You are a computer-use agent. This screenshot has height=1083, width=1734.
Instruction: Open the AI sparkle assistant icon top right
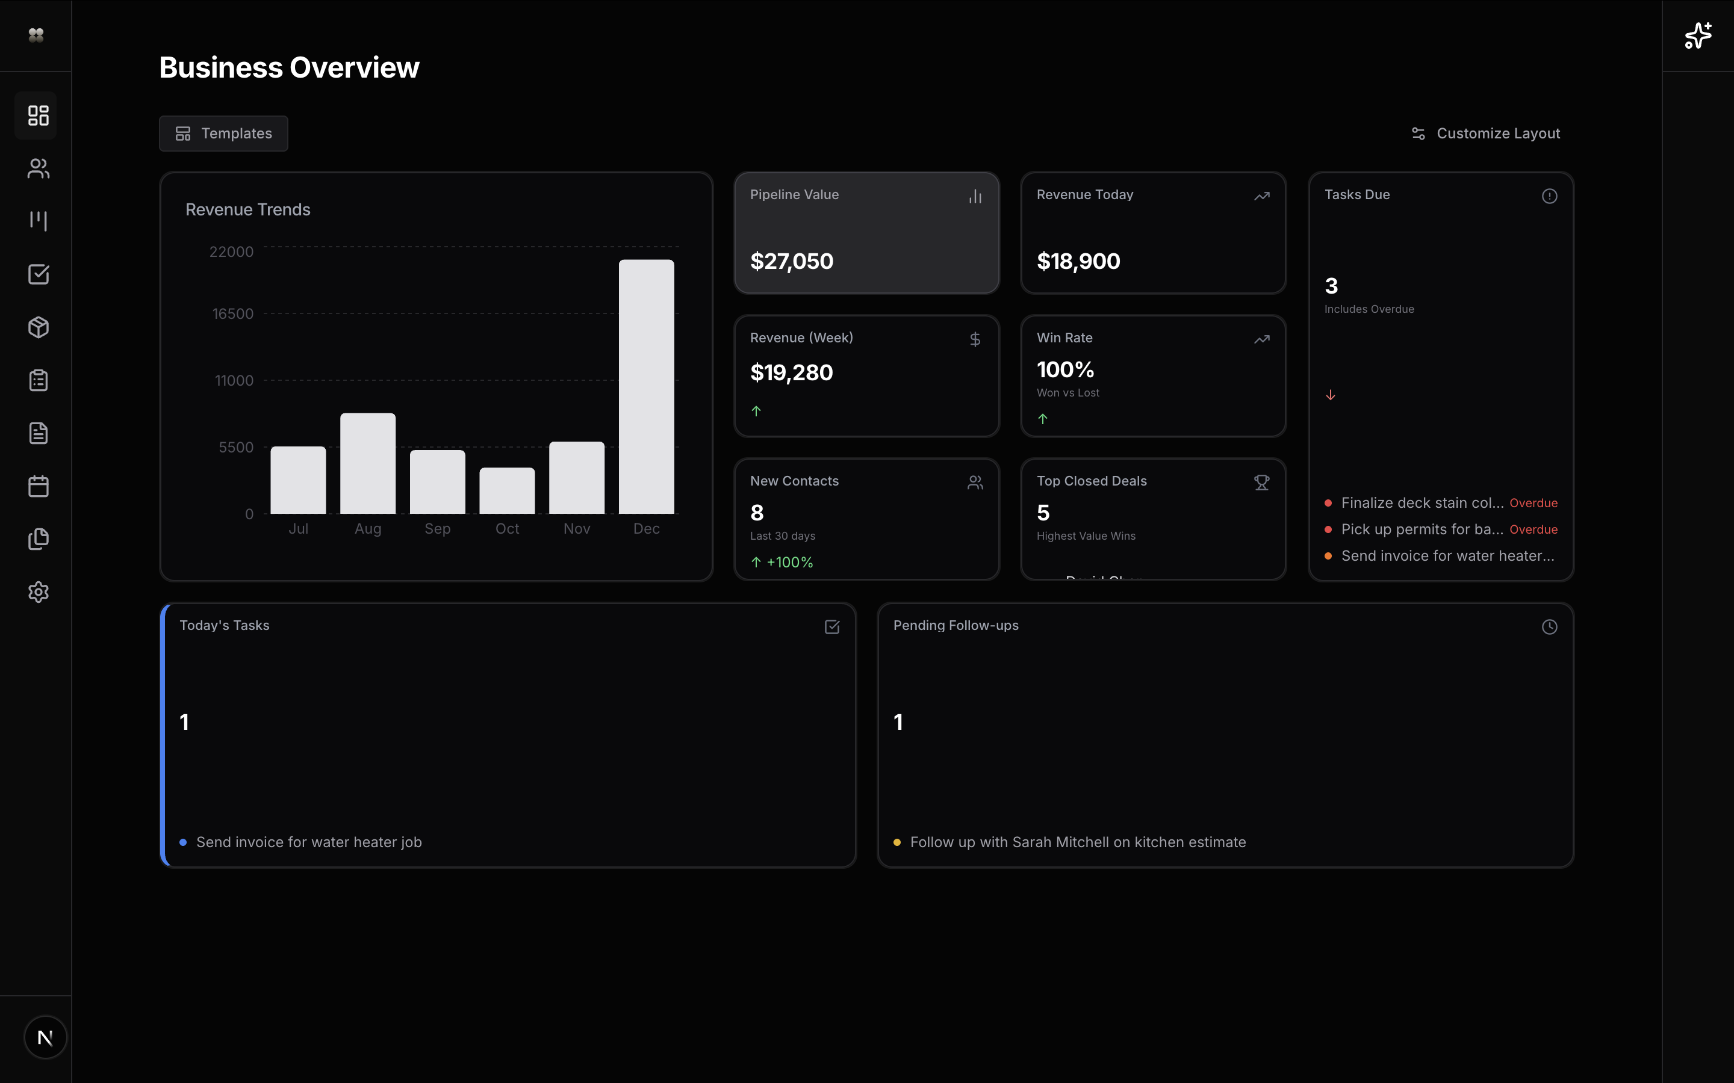(1697, 35)
